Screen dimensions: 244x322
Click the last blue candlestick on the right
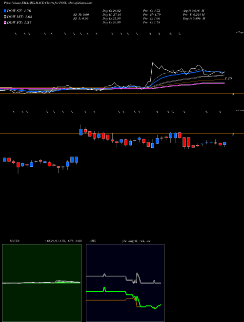(224, 143)
